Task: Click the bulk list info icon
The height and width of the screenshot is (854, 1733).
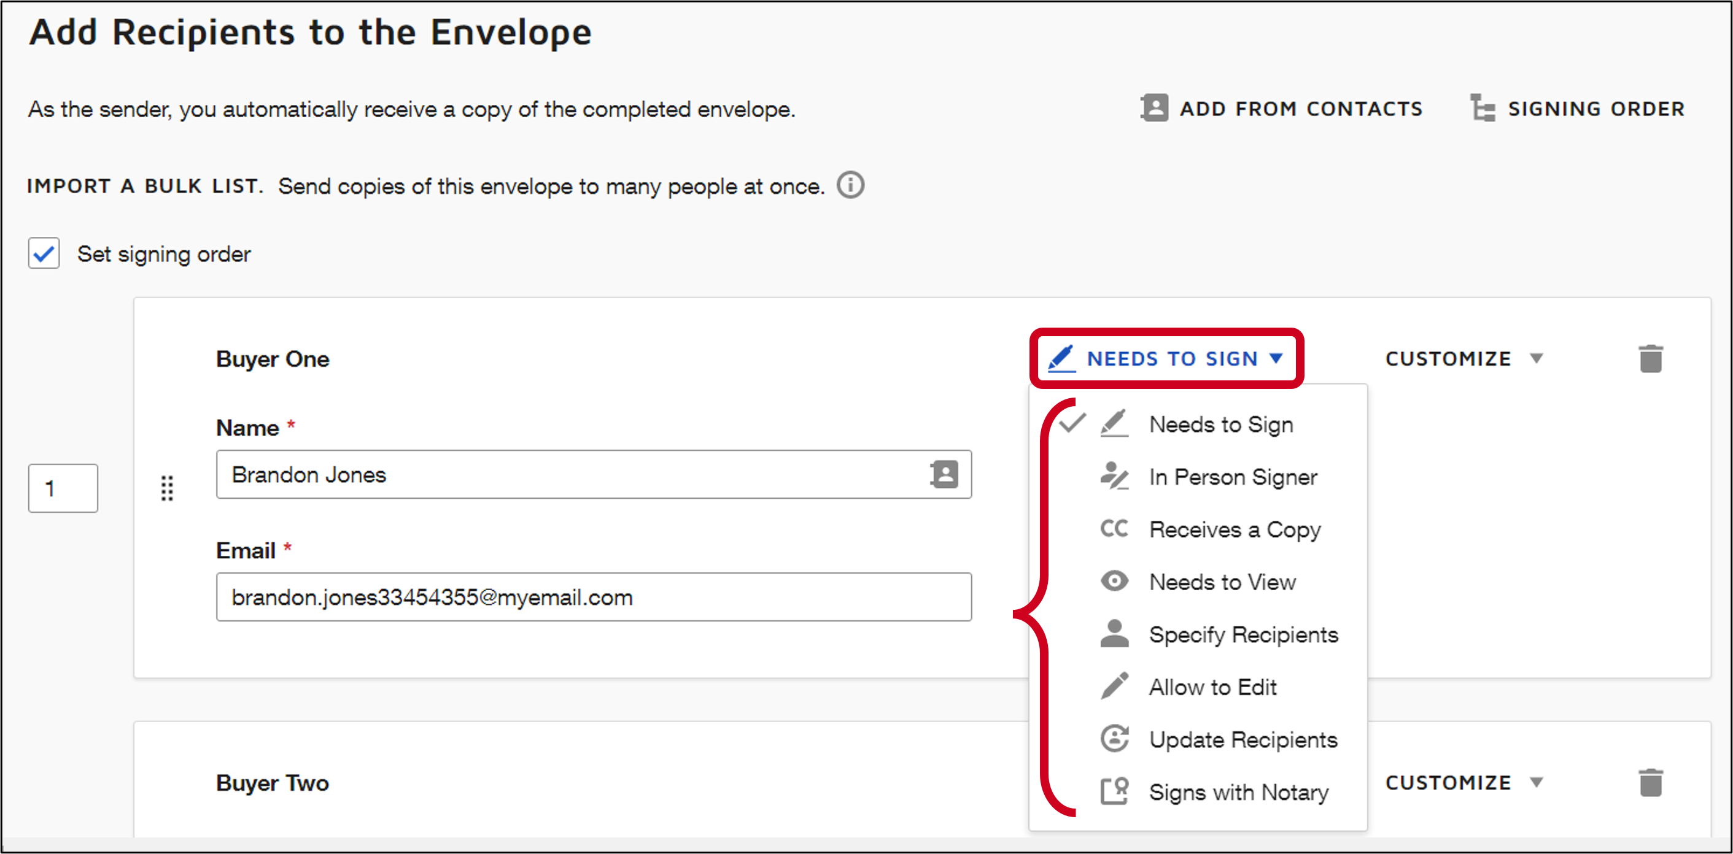Action: [850, 185]
